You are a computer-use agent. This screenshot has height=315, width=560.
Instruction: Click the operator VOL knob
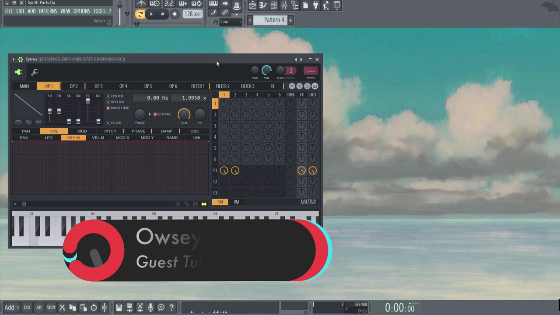[x=184, y=114]
